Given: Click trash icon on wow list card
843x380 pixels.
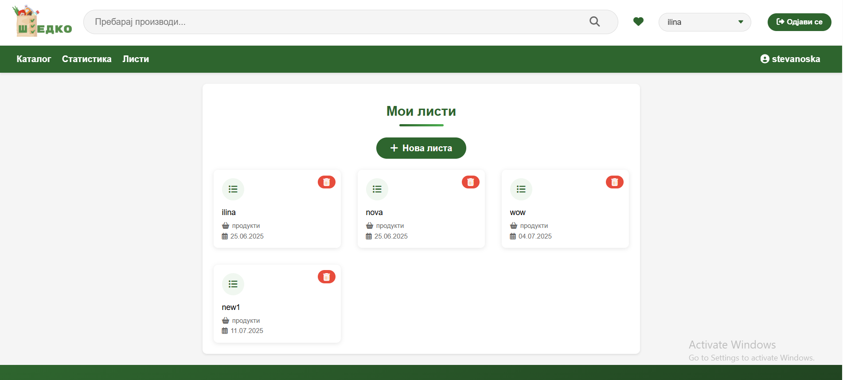Looking at the screenshot, I should pyautogui.click(x=614, y=182).
